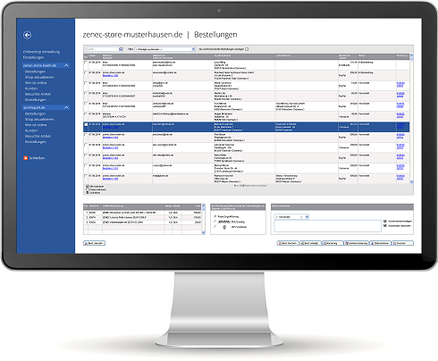The width and height of the screenshot is (438, 361).
Task: Click the orders table vertical scrollbar down arrow
Action: pos(411,182)
